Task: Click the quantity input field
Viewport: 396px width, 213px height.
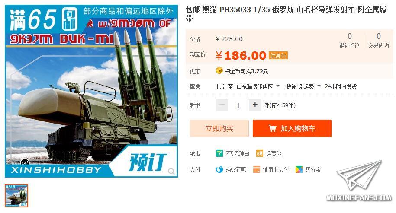Action: click(x=238, y=105)
